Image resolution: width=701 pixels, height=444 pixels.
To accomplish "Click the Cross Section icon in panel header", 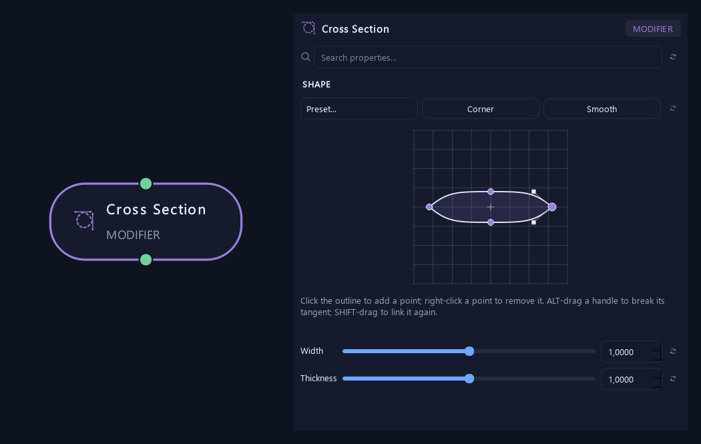I will click(308, 28).
